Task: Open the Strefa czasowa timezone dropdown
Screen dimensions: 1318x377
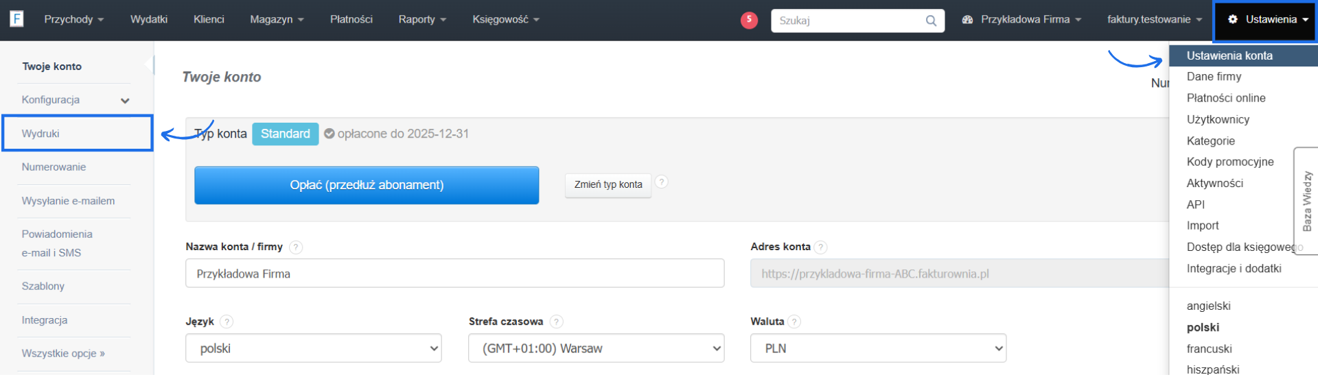Action: (x=596, y=349)
